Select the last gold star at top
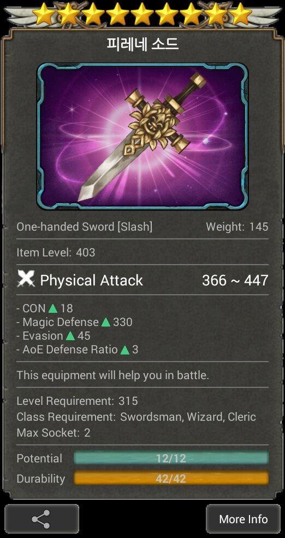Screen dimensions: 285x538 tap(241, 14)
